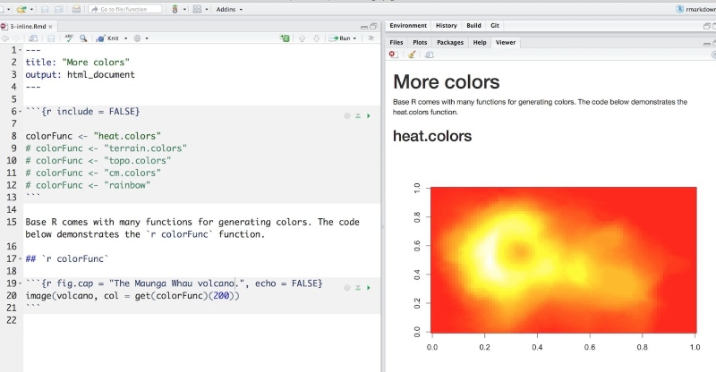716x372 pixels.
Task: Click commented line with "terrain.colors"
Action: pos(106,148)
